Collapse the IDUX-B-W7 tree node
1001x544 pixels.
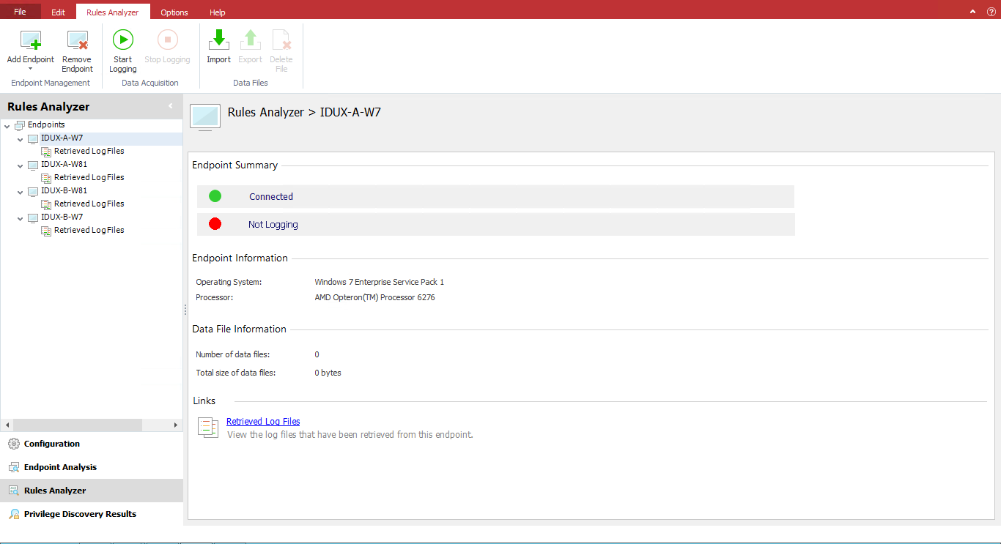click(21, 218)
